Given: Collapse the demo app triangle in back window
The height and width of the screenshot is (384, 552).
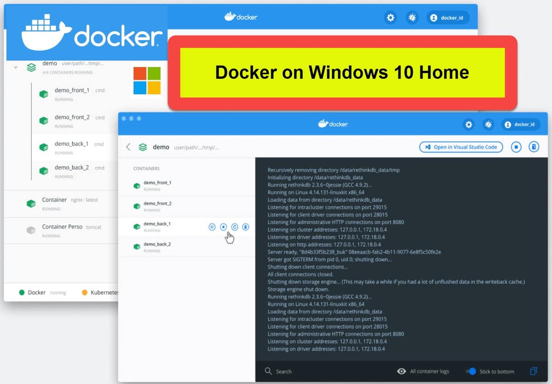Looking at the screenshot, I should pyautogui.click(x=16, y=67).
